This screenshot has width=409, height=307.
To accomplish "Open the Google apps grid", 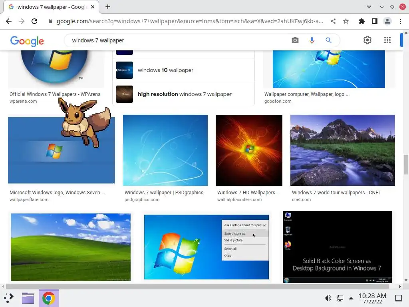I will tap(387, 40).
